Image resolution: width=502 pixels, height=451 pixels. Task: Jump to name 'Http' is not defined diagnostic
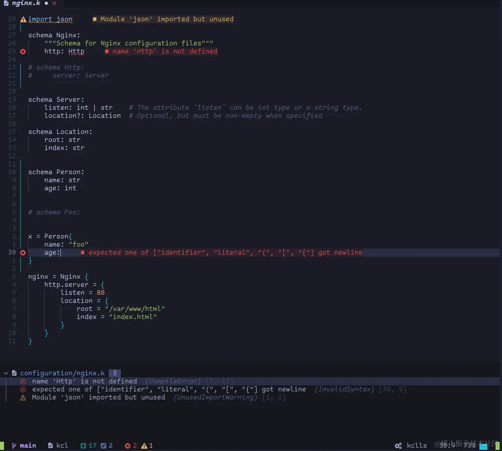coord(85,381)
